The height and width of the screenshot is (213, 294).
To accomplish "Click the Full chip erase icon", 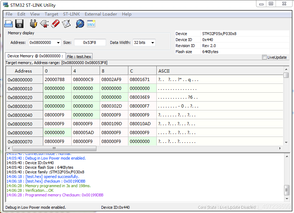I will click(55, 24).
